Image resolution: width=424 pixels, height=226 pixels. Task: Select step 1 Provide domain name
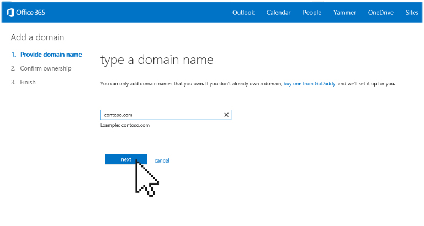tap(46, 55)
